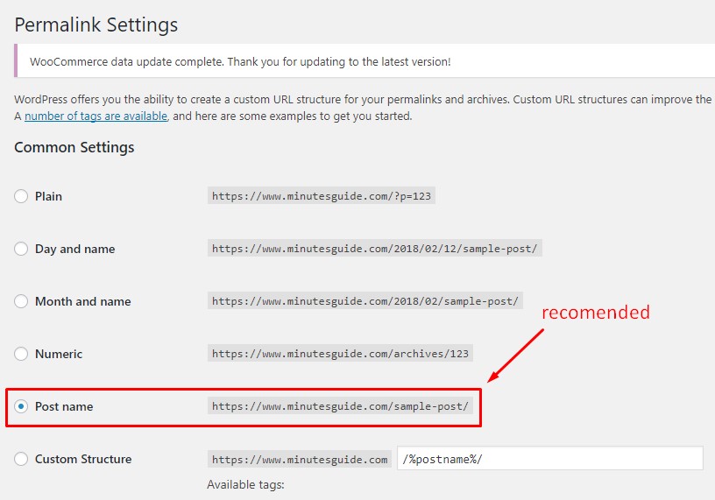Click the 2018/02/sample-post example URL
Image resolution: width=715 pixels, height=500 pixels.
(365, 301)
